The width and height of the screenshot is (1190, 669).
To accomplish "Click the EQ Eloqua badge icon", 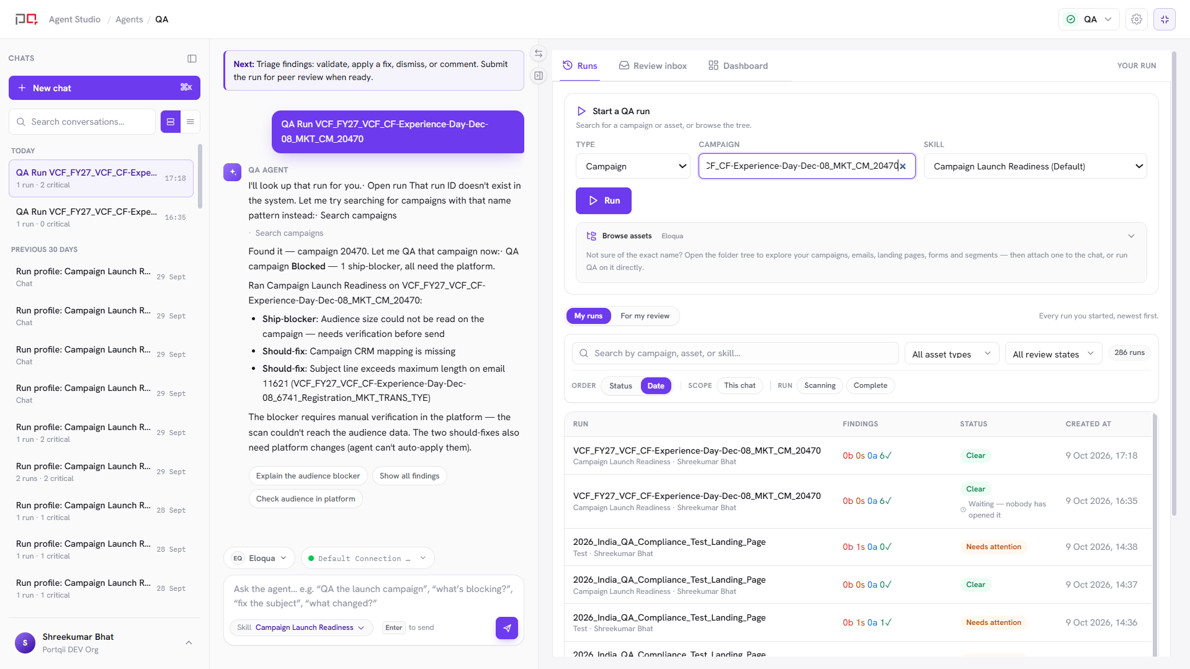I will (238, 558).
